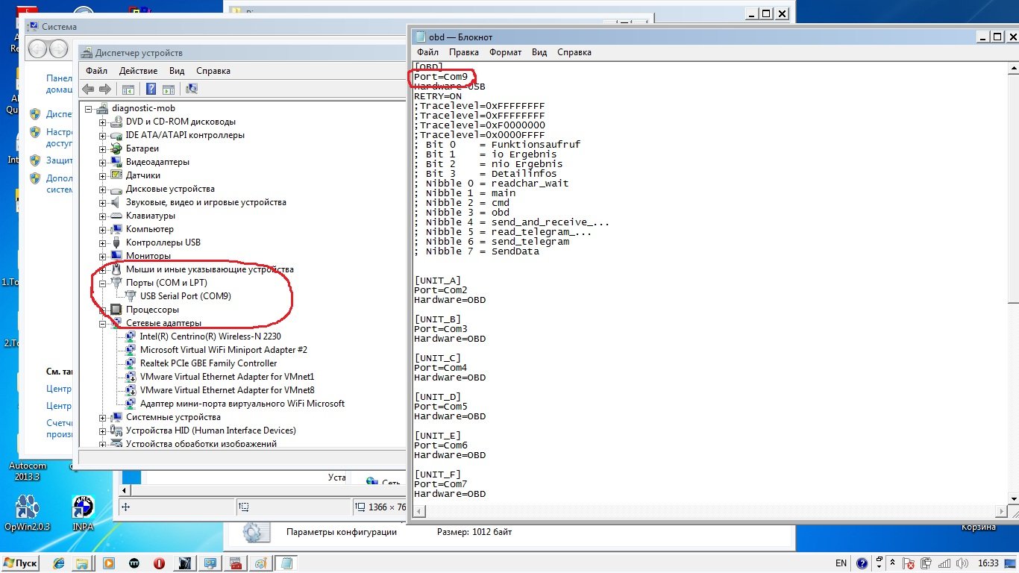Open the INPA desktop shortcut
The image size is (1019, 573).
coord(83,508)
